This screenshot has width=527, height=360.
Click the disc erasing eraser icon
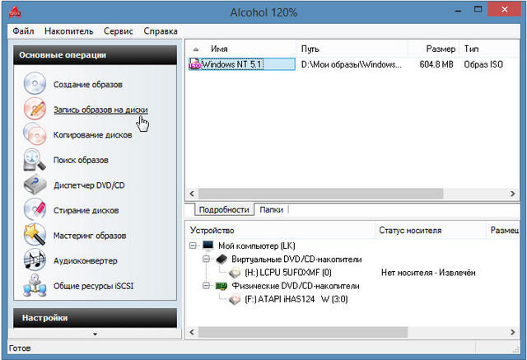35,209
